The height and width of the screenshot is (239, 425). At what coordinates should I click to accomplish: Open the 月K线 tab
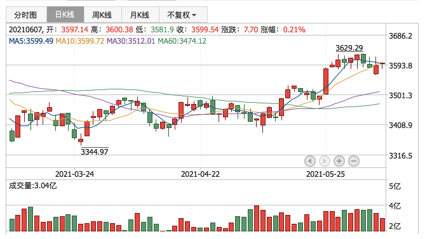point(140,15)
